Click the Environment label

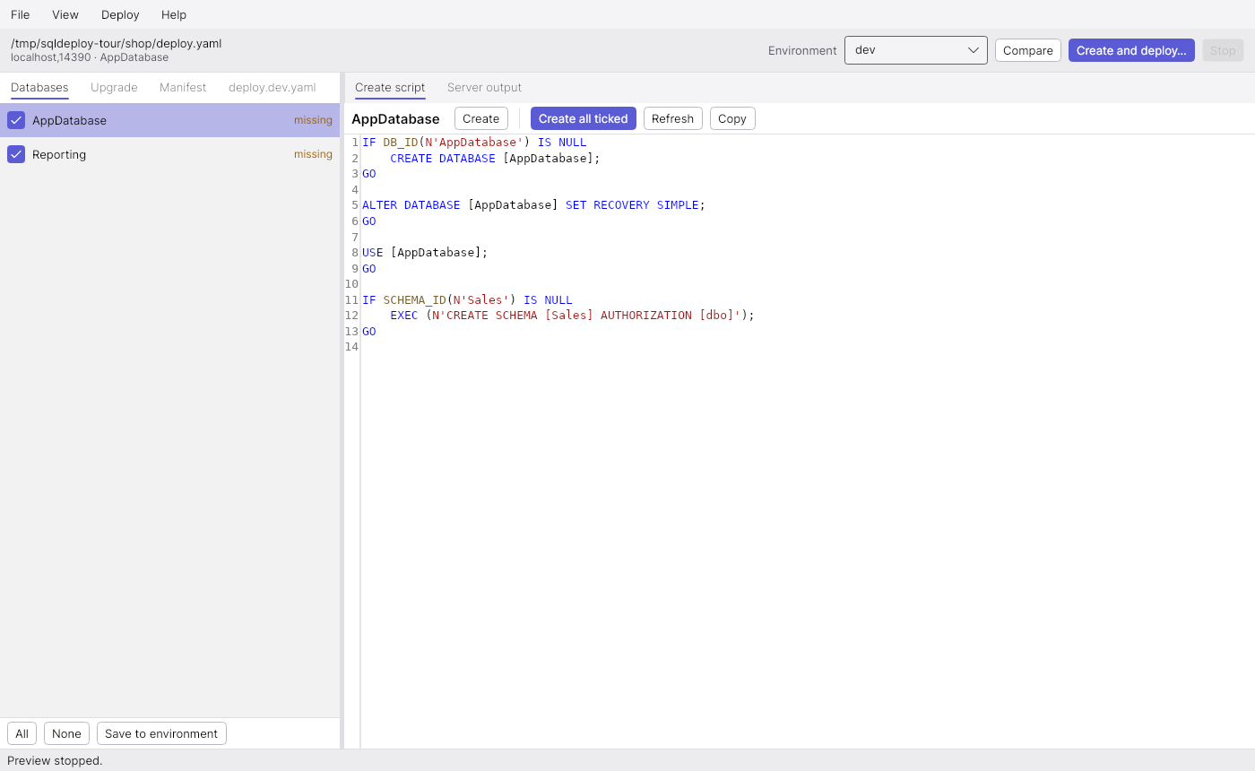point(802,50)
